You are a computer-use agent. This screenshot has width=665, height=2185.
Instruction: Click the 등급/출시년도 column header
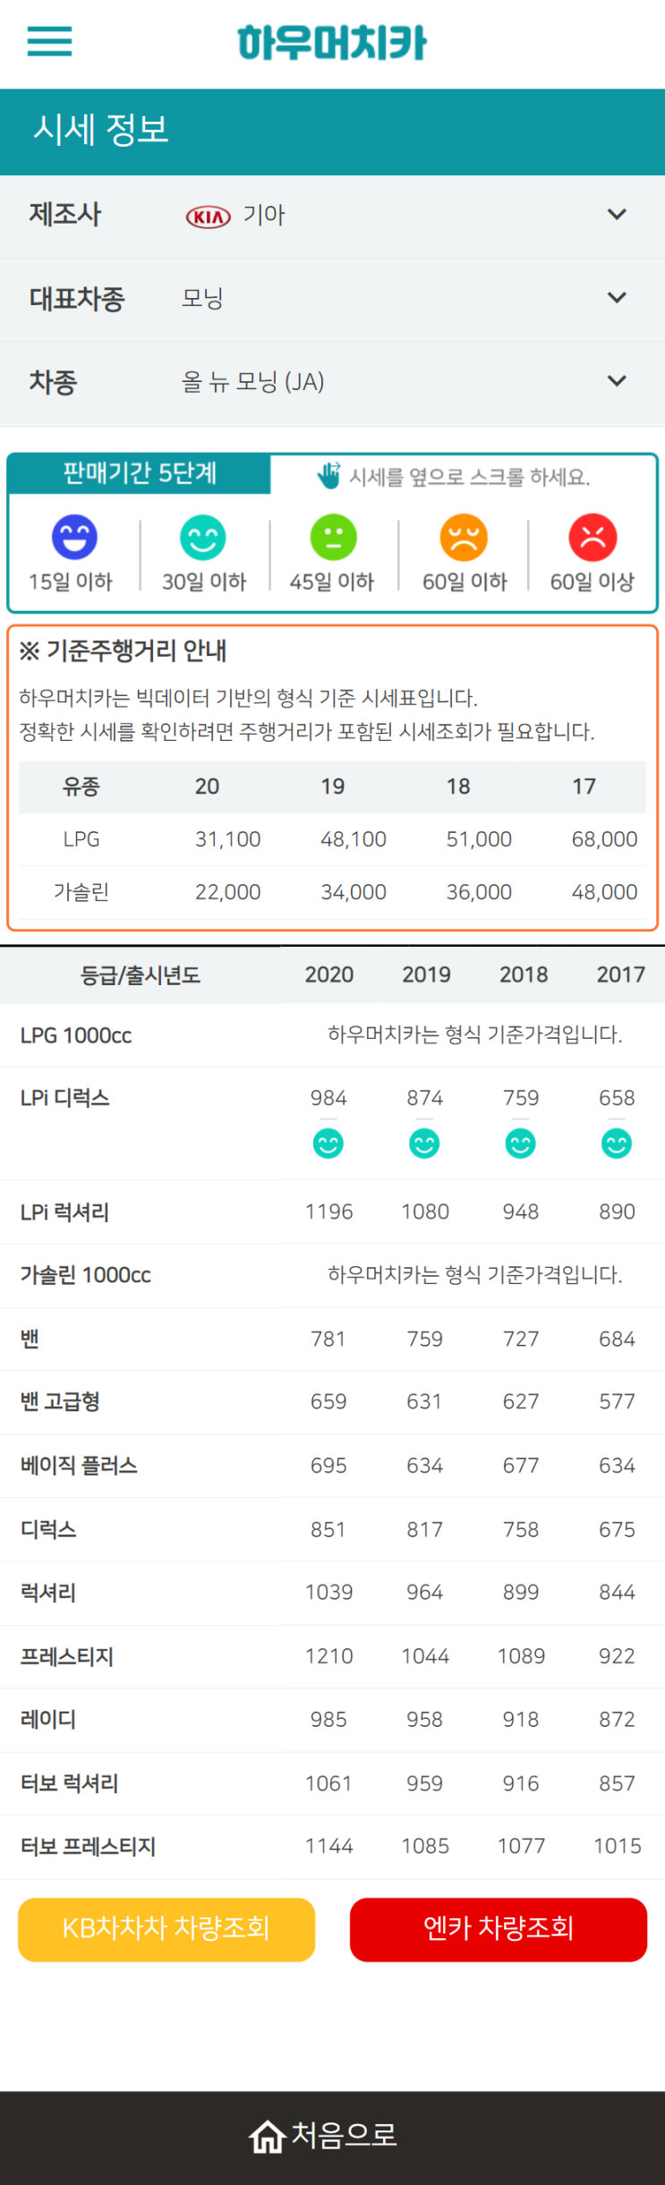click(x=141, y=975)
